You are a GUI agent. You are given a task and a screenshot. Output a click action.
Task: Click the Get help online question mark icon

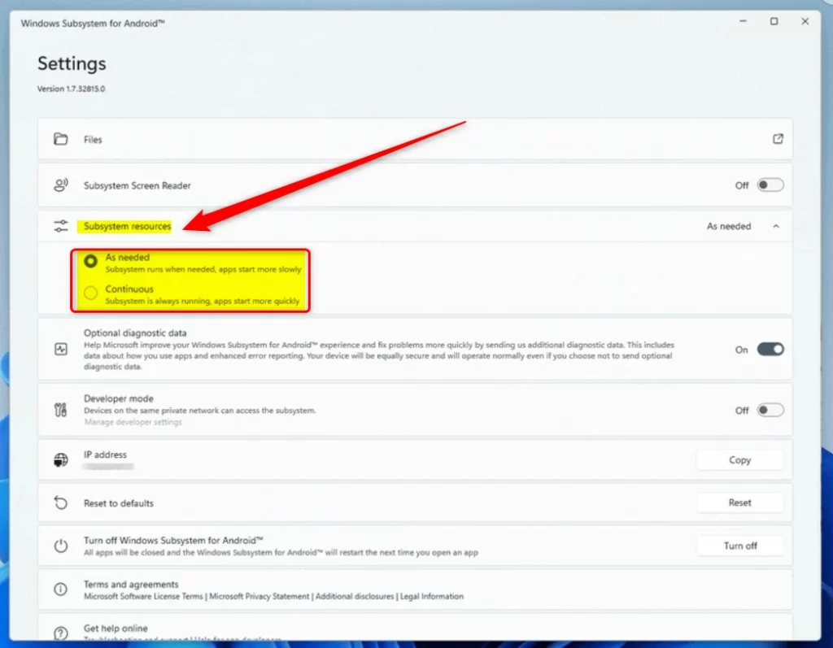click(61, 632)
